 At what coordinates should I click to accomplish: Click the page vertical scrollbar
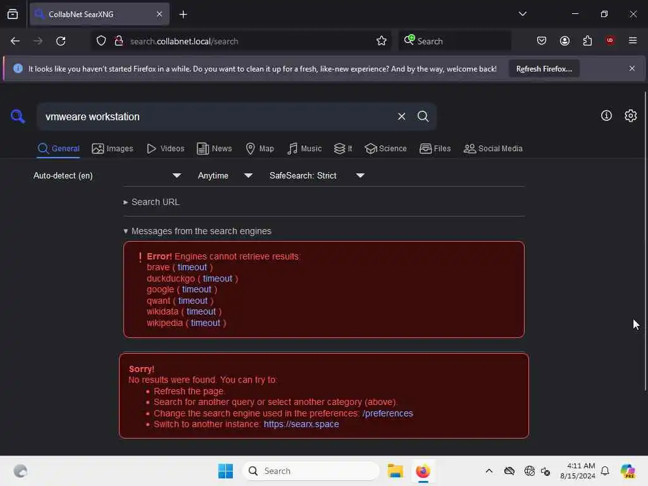pyautogui.click(x=645, y=241)
